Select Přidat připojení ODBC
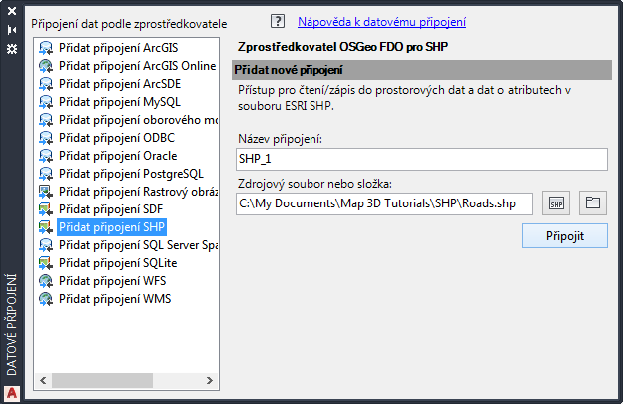Image resolution: width=623 pixels, height=404 pixels. tap(117, 138)
